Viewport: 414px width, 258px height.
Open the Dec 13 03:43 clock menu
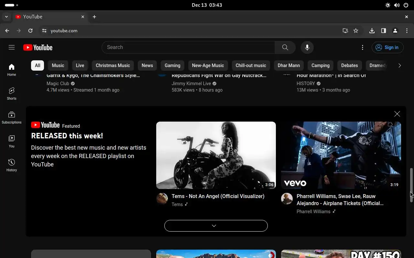[x=207, y=5]
